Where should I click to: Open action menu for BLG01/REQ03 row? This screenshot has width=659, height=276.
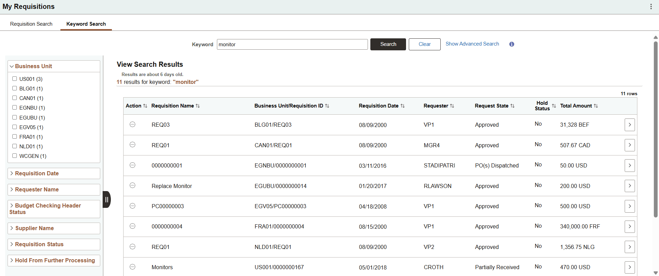click(x=132, y=124)
